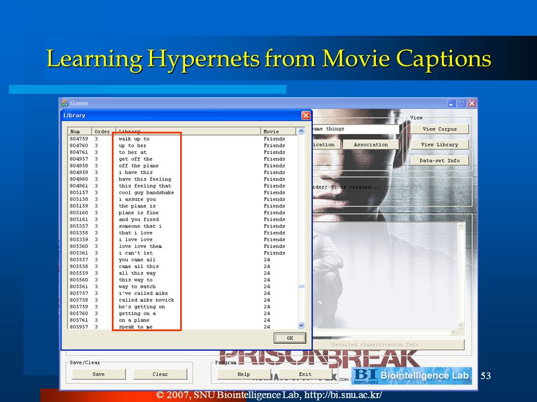The image size is (537, 402).
Task: Sort the list by the Num column header
Action: 79,131
